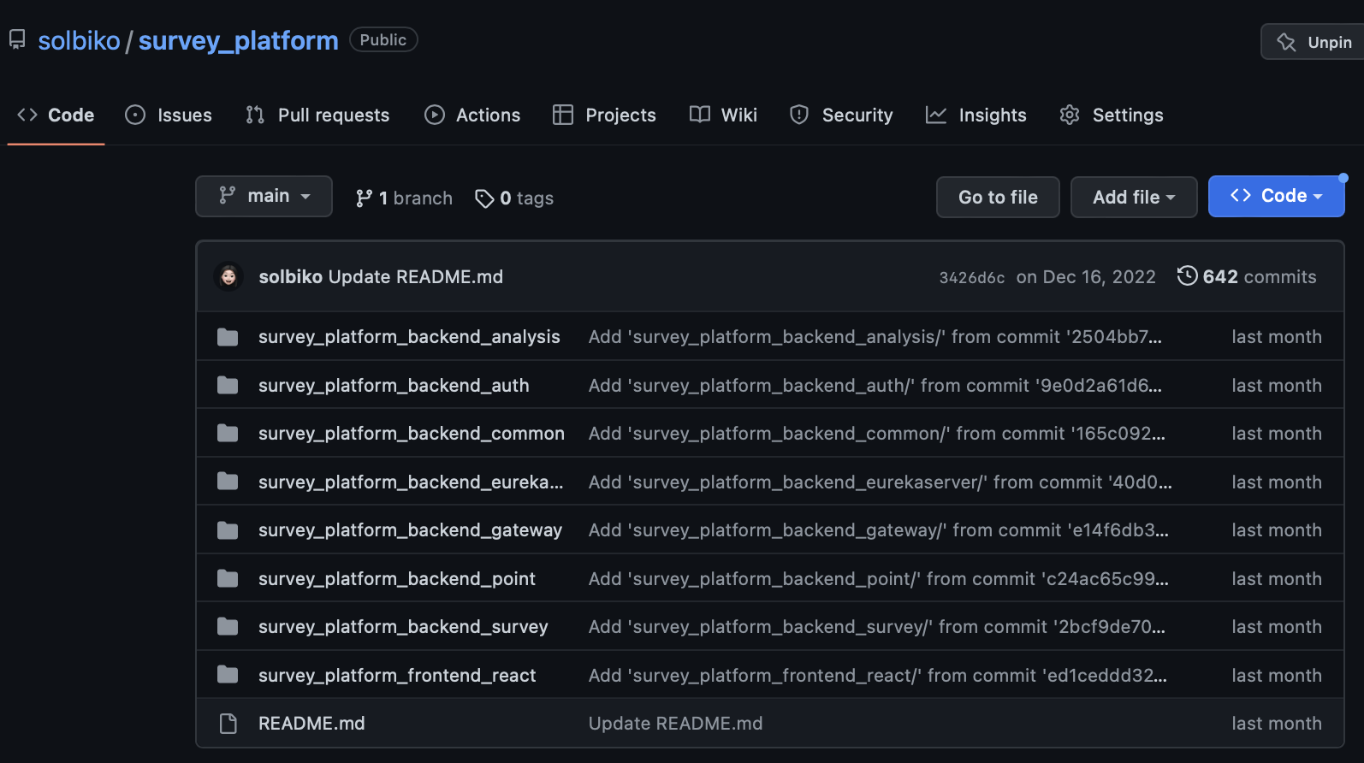This screenshot has width=1364, height=763.
Task: Click the Unpin button
Action: point(1313,42)
